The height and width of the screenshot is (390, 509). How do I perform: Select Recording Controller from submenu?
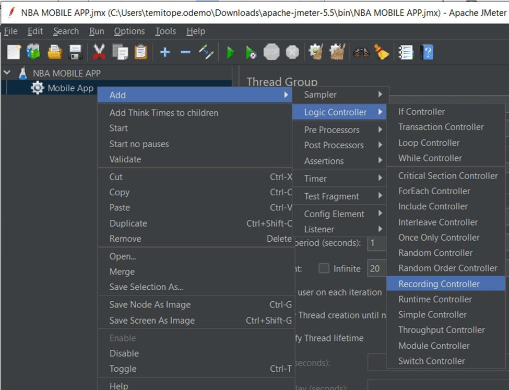pos(446,284)
